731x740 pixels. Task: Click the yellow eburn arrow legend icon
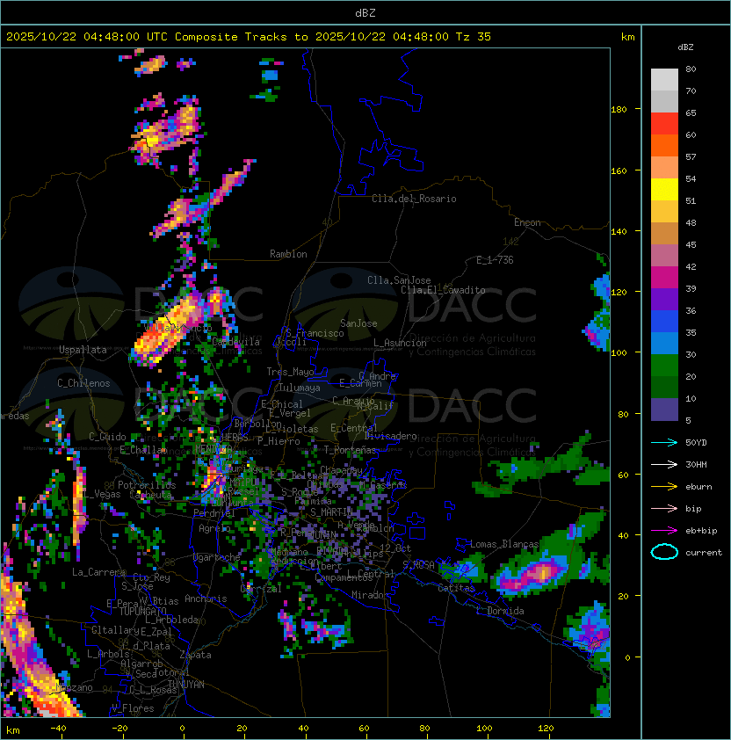(x=664, y=486)
